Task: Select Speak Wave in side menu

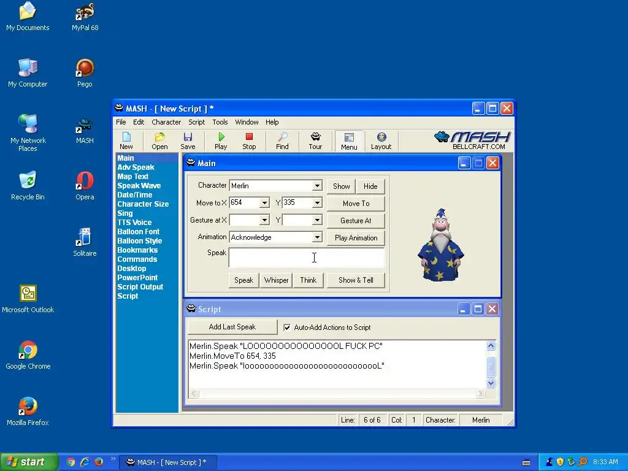Action: tap(139, 186)
